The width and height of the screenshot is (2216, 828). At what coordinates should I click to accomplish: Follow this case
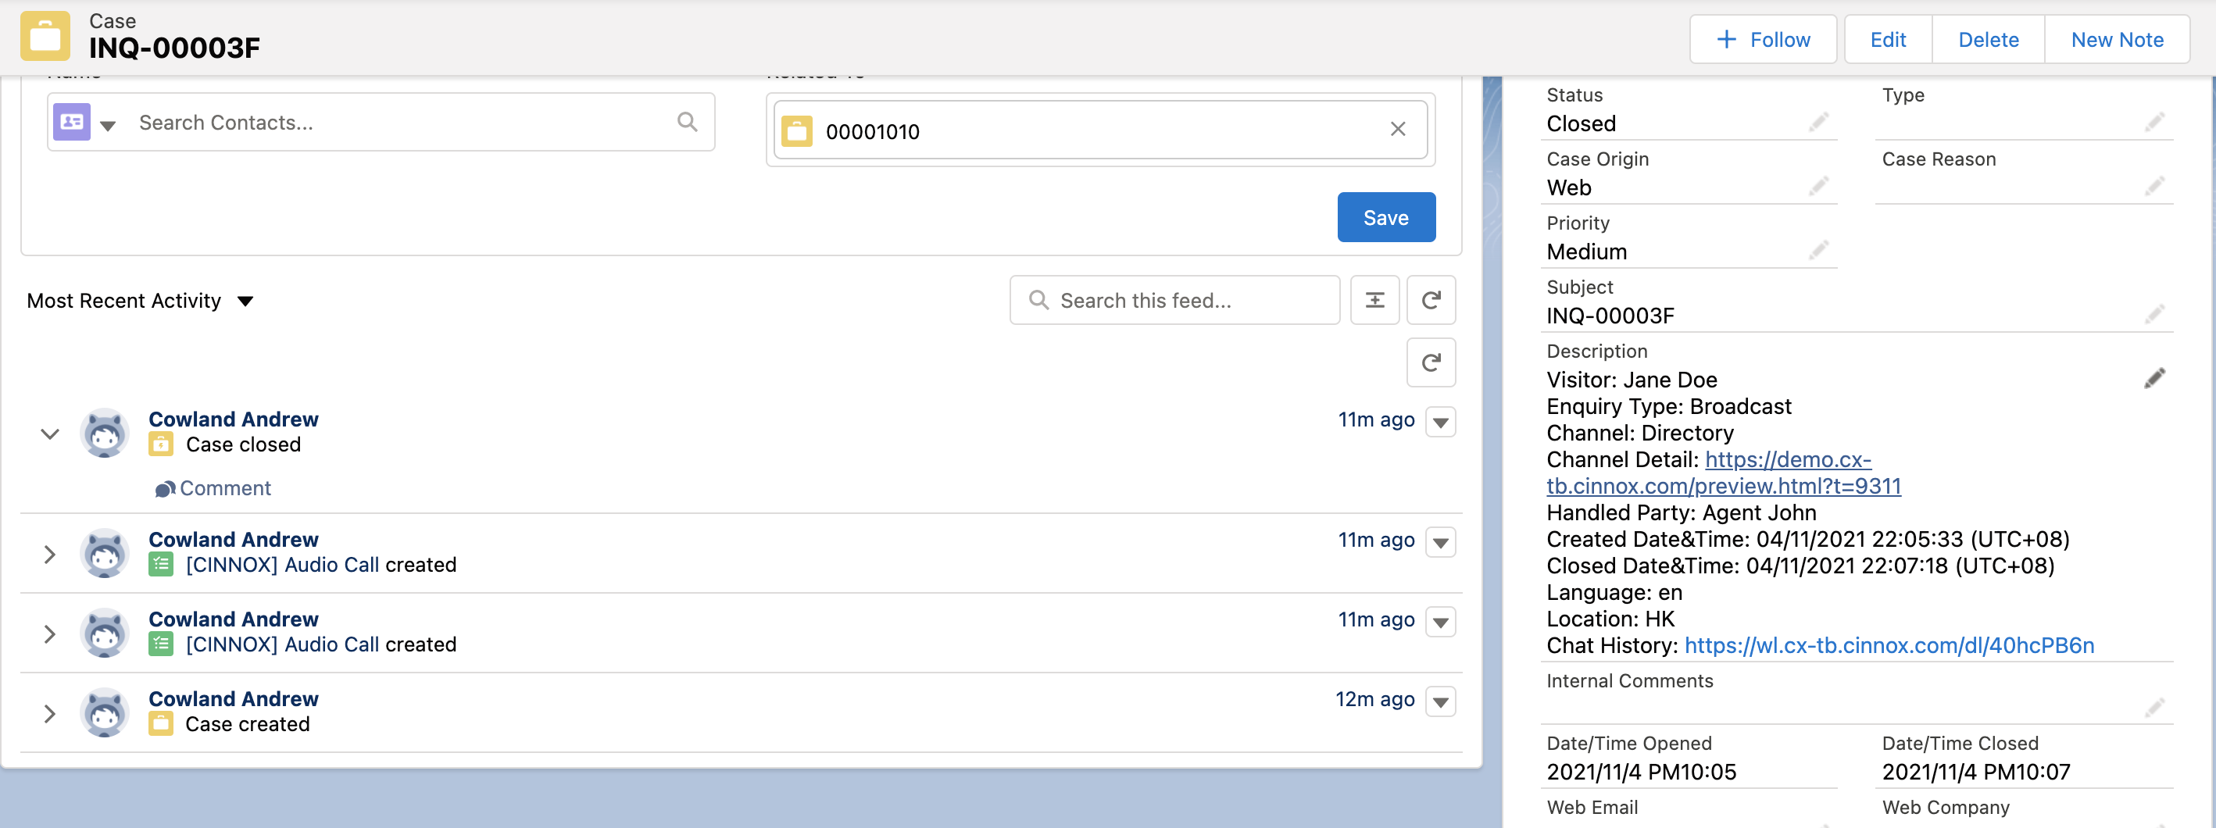(1763, 40)
